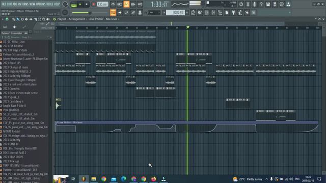
Task: Click the render as audio file icon
Action: 275,4
